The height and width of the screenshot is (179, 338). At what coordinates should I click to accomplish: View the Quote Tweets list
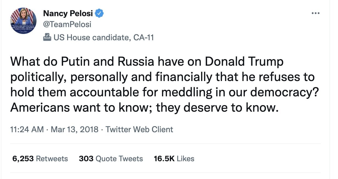[119, 159]
